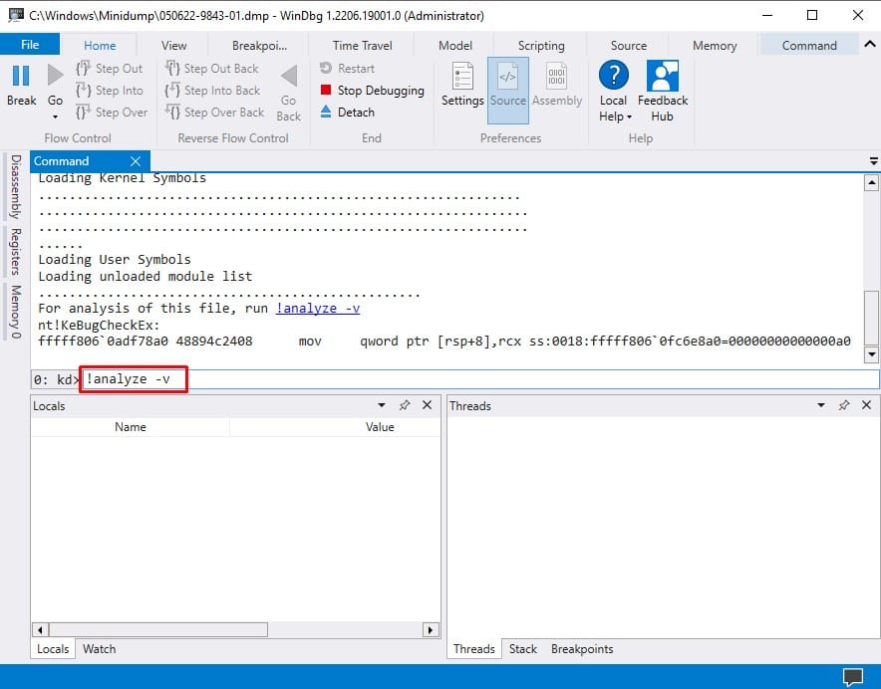Viewport: 881px width, 689px height.
Task: Click the Name column header in Locals
Action: [131, 427]
